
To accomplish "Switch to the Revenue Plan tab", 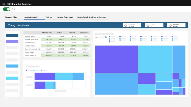I will click(11, 17).
